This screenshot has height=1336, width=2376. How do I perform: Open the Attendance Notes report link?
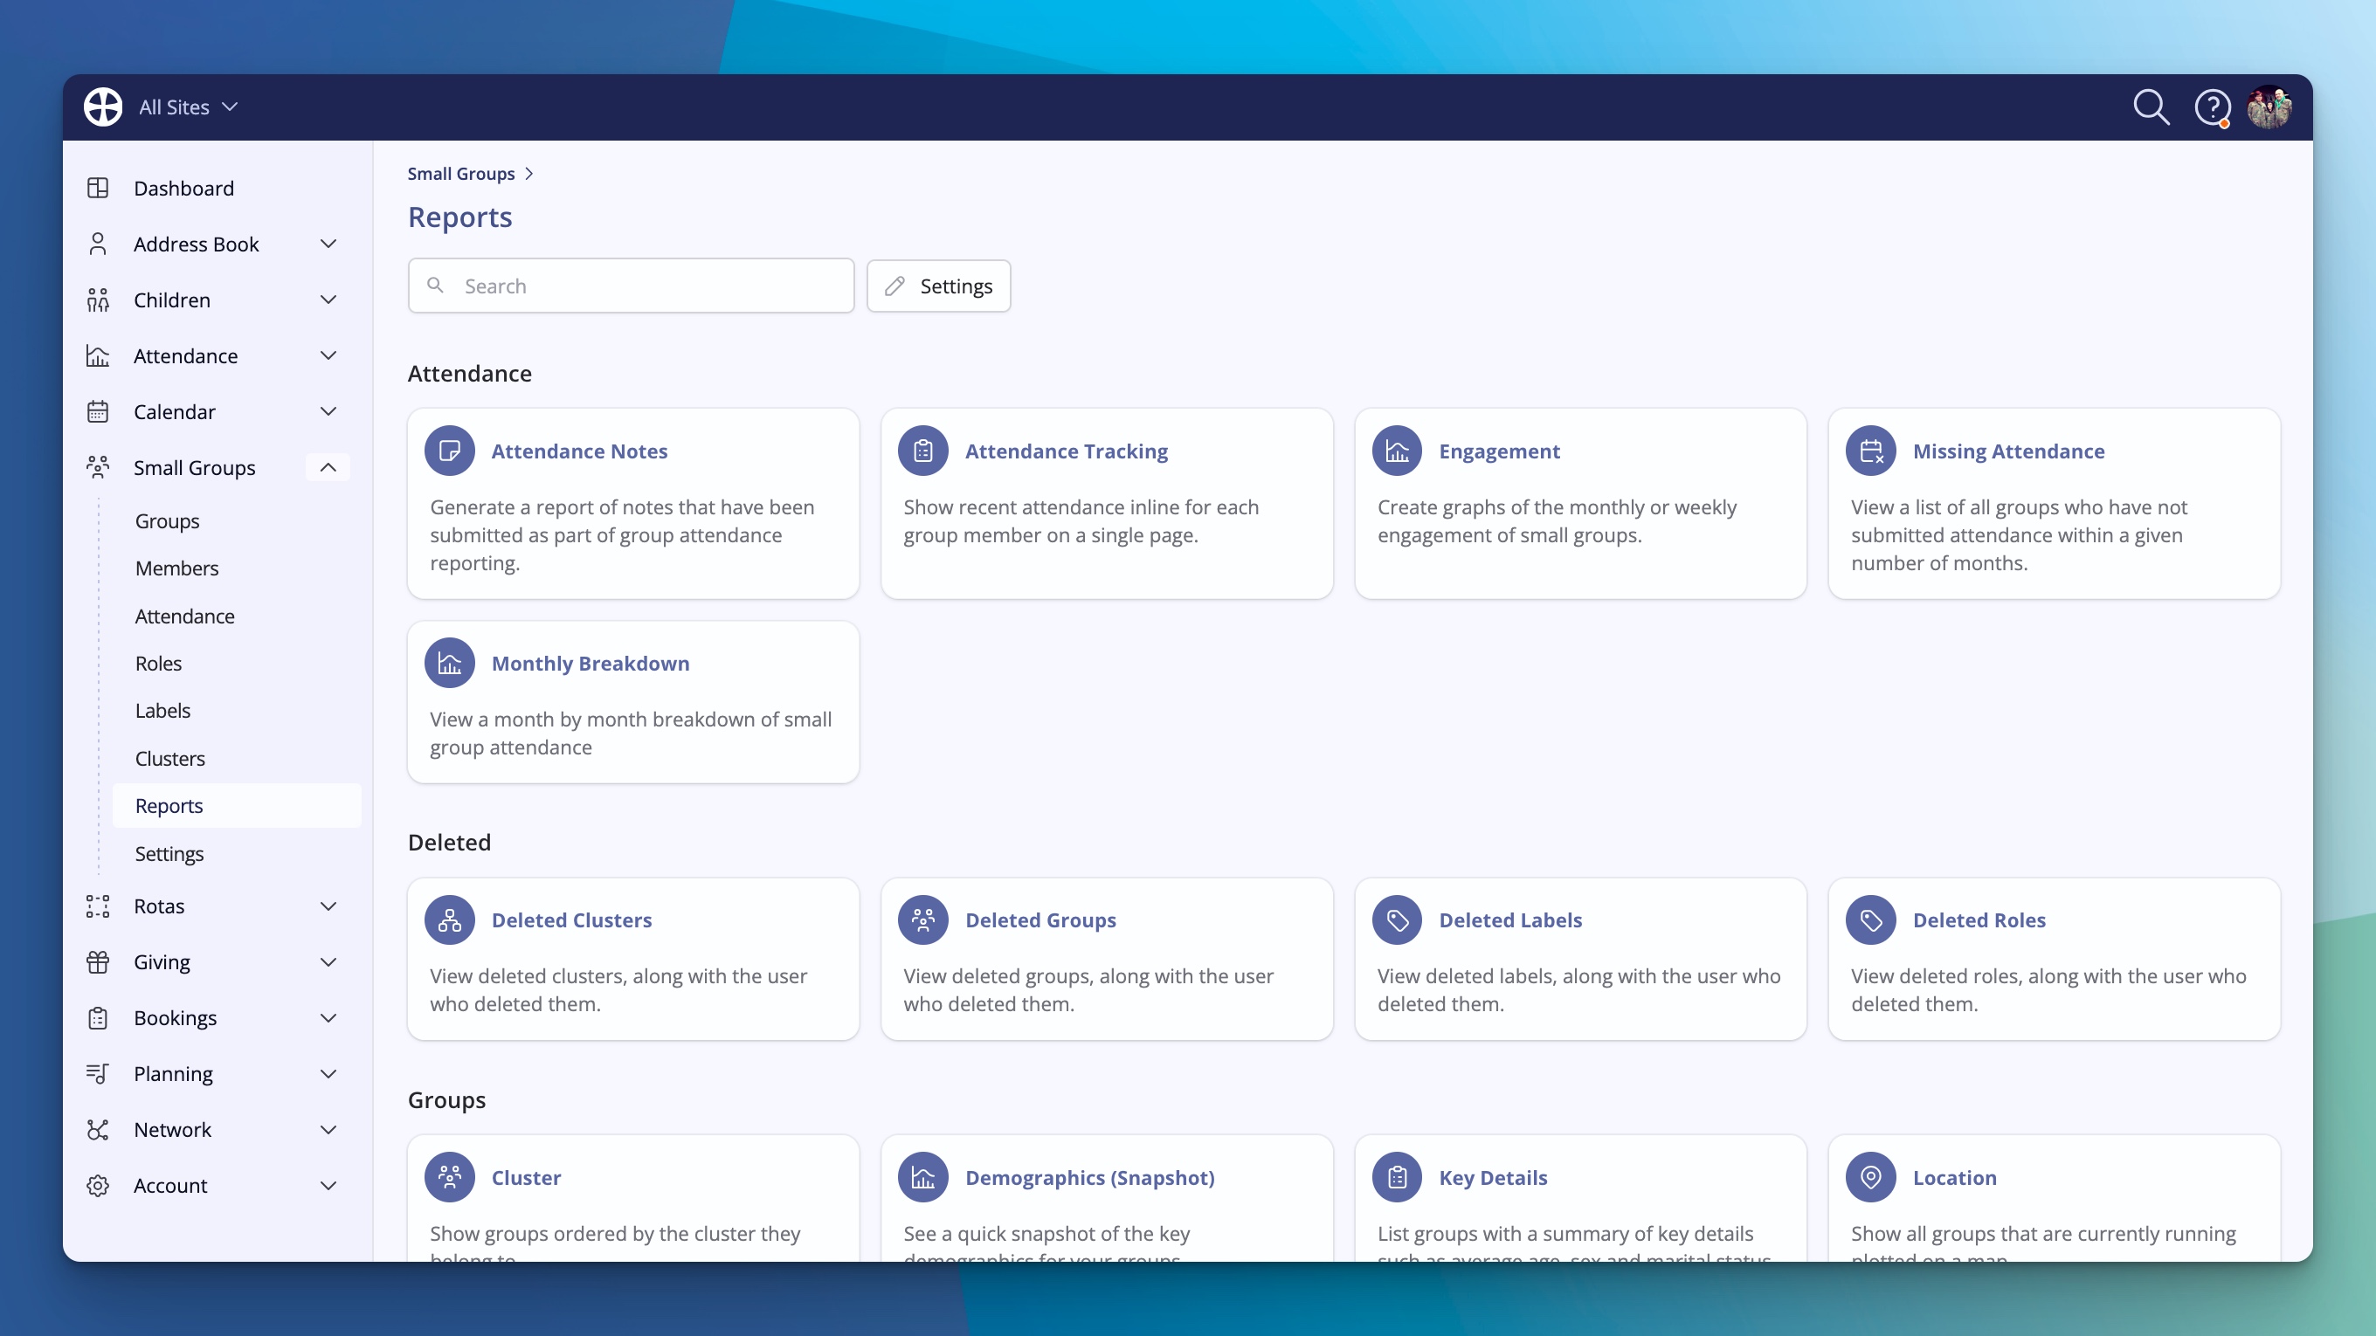click(579, 451)
